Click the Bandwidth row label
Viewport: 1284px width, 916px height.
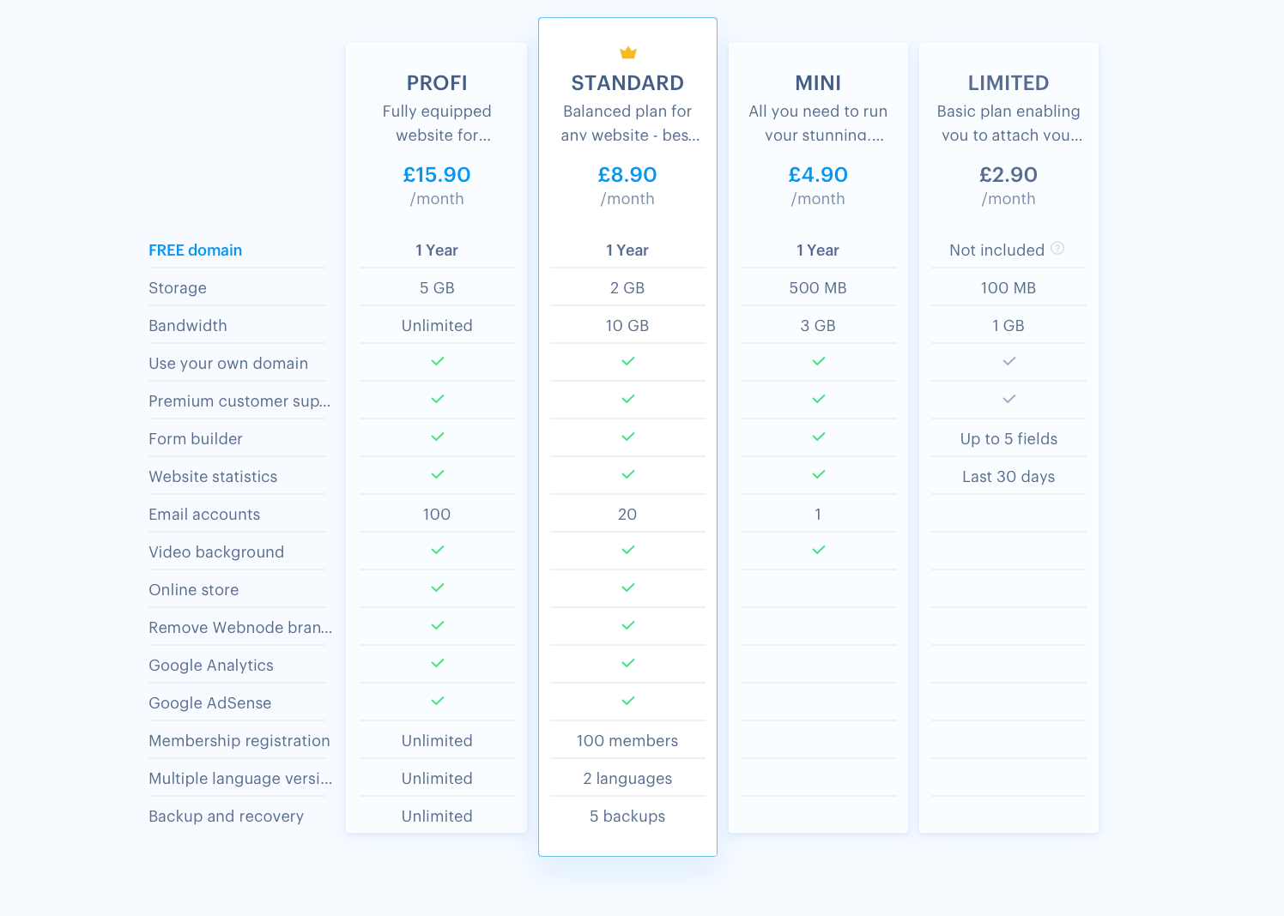pos(188,326)
